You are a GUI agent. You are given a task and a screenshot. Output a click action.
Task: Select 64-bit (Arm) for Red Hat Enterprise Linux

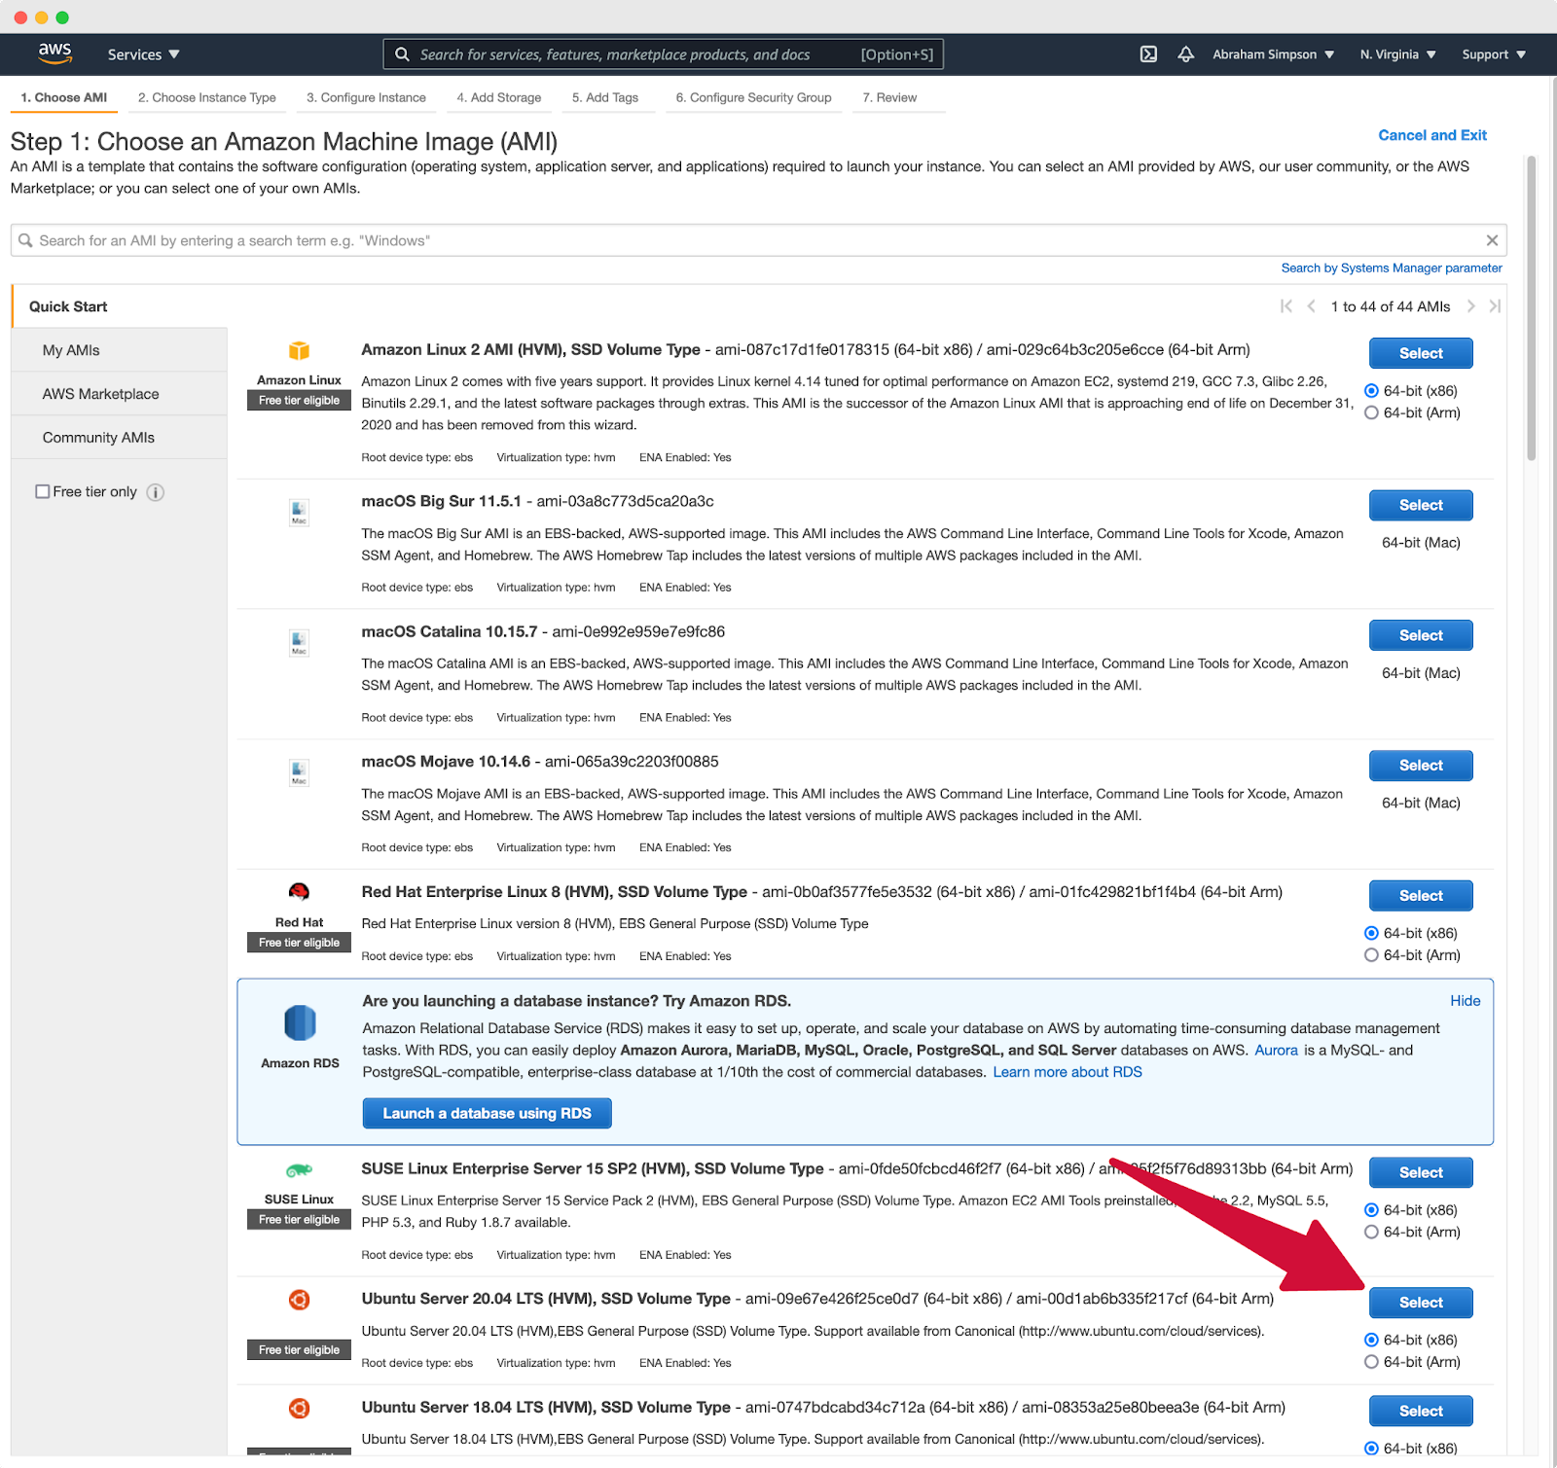tap(1372, 954)
